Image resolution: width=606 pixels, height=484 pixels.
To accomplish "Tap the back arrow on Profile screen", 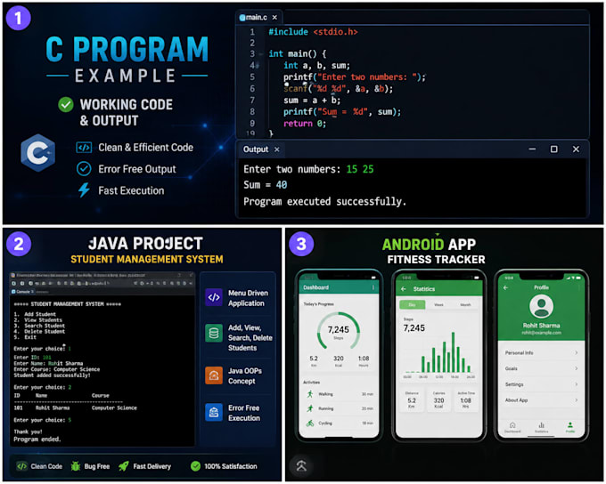I will coord(505,287).
